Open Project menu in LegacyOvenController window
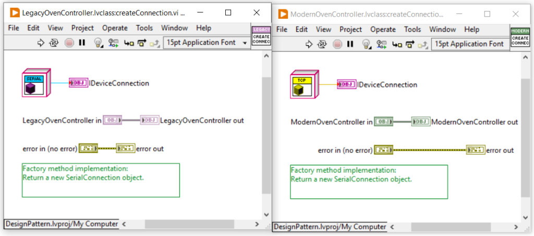The width and height of the screenshot is (534, 236). (82, 28)
